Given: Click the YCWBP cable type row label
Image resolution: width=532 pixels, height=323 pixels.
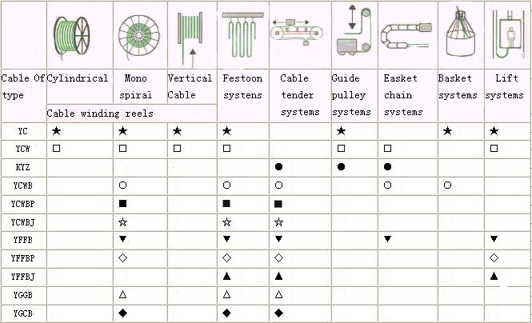Looking at the screenshot, I should (22, 204).
